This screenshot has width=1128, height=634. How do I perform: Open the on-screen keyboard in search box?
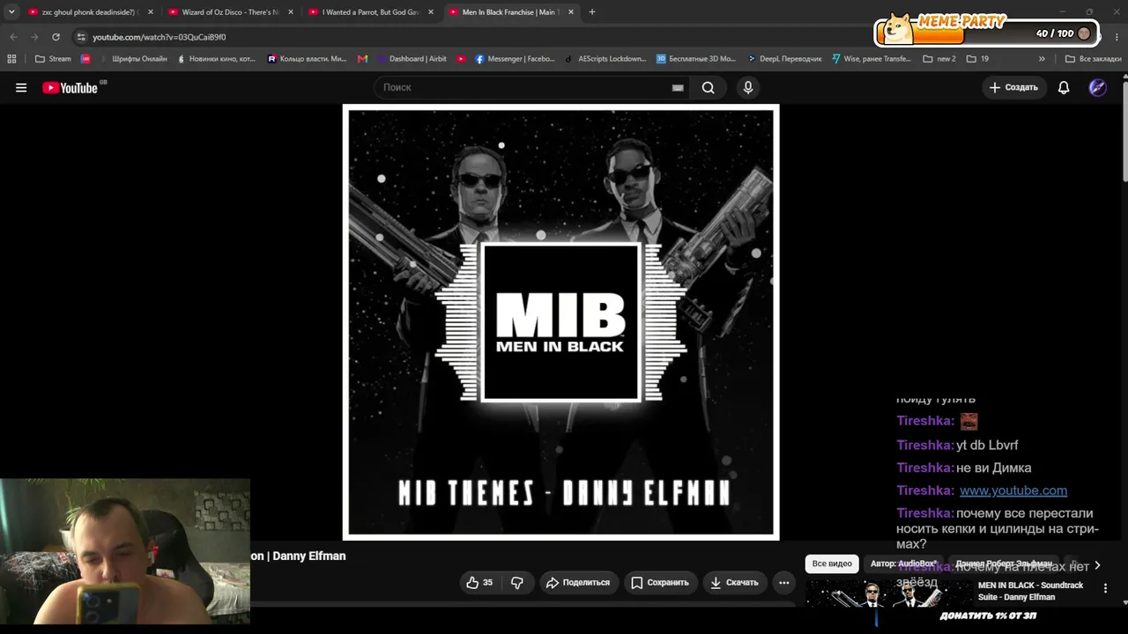(678, 87)
